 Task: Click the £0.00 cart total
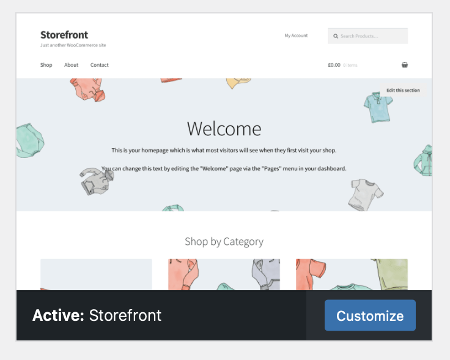[x=334, y=65]
